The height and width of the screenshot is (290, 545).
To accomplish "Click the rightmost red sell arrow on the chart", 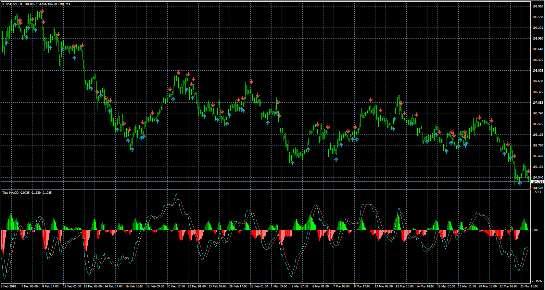I will click(x=529, y=171).
